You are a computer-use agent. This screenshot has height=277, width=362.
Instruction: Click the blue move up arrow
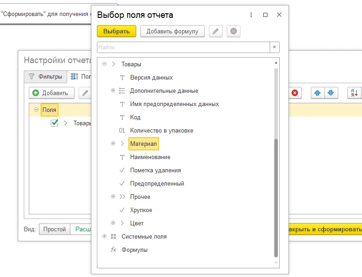317,93
